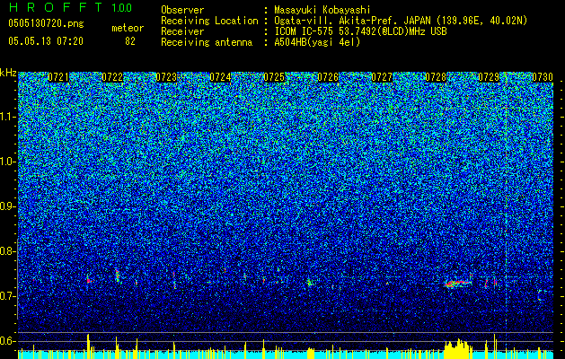The width and height of the screenshot is (565, 359).
Task: Click the 0722 time marker
Action: pyautogui.click(x=112, y=77)
